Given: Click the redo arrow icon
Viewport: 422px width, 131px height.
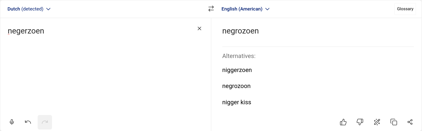Looking at the screenshot, I should pyautogui.click(x=45, y=122).
